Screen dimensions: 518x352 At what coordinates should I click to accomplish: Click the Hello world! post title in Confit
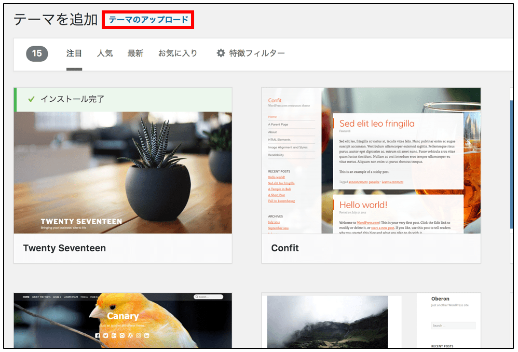pyautogui.click(x=363, y=205)
